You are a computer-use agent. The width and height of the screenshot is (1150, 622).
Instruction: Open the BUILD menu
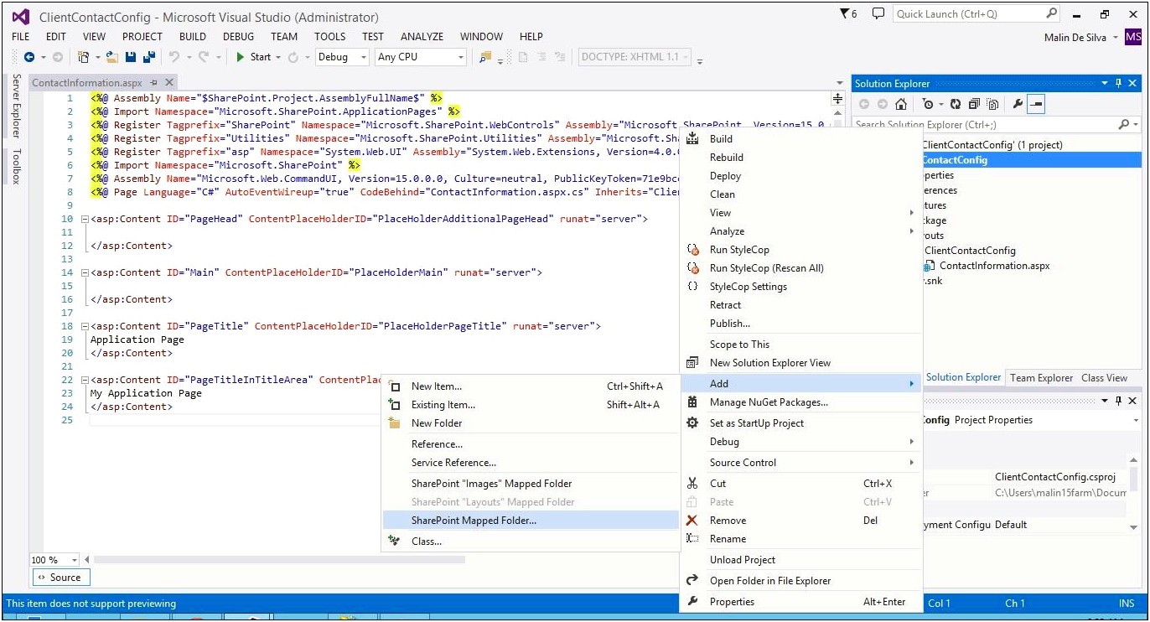tap(193, 37)
